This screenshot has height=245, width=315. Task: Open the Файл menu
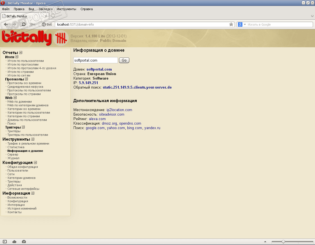pos(6,9)
